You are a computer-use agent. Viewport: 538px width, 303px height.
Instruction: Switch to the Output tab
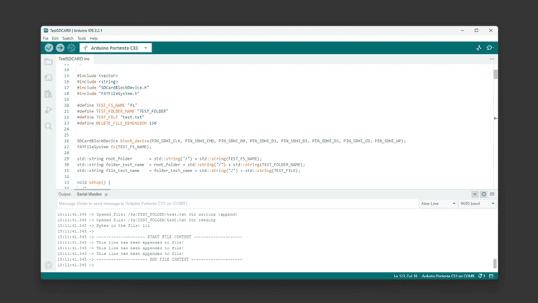(65, 195)
